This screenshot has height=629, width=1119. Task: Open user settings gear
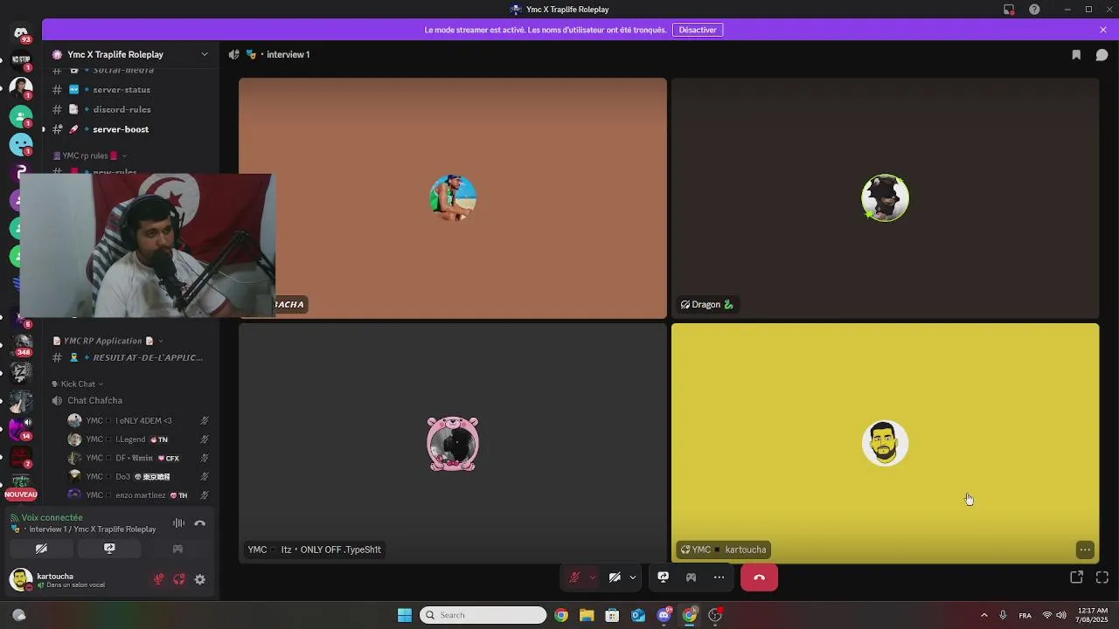point(200,579)
